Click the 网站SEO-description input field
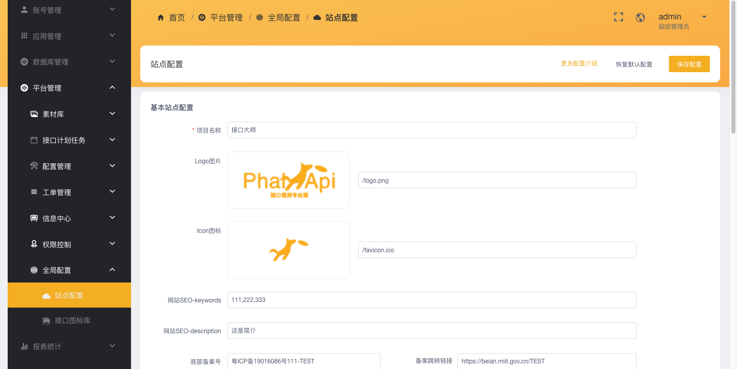 432,331
